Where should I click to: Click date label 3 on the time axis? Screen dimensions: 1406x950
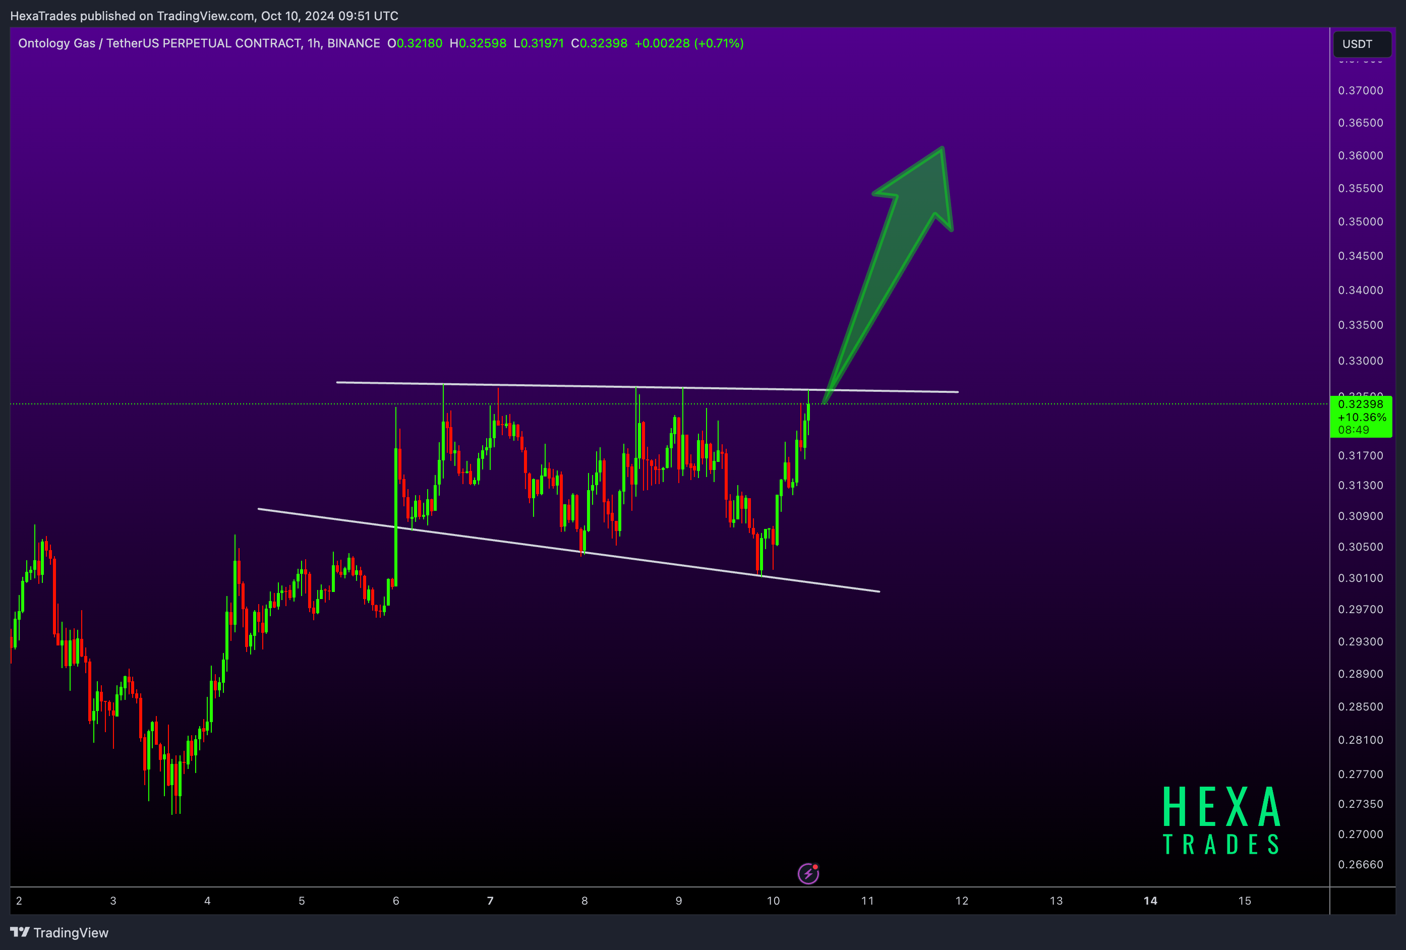(113, 901)
